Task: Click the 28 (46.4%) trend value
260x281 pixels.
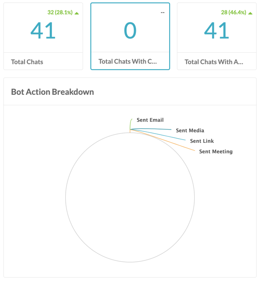Action: click(234, 12)
